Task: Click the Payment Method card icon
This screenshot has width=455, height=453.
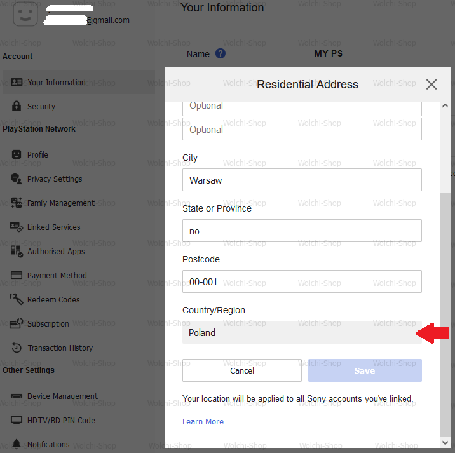Action: (x=17, y=276)
